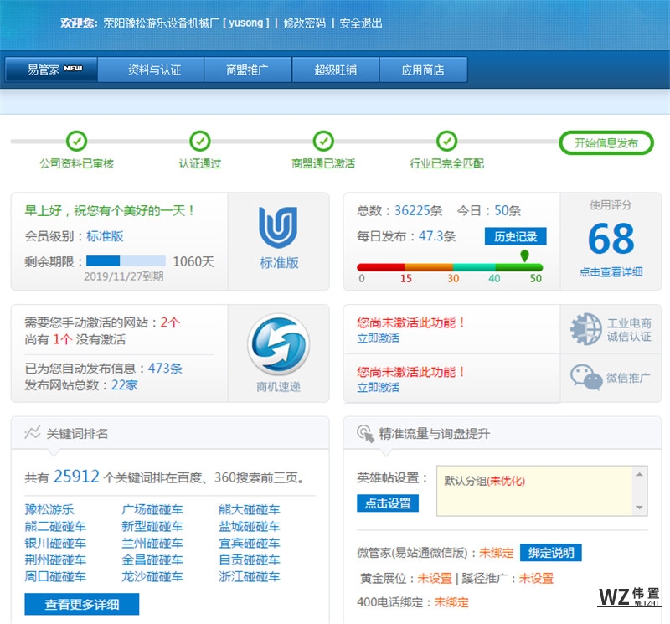Click the 工业电商诚信认证 globe gear icon
The image size is (670, 624).
click(586, 329)
